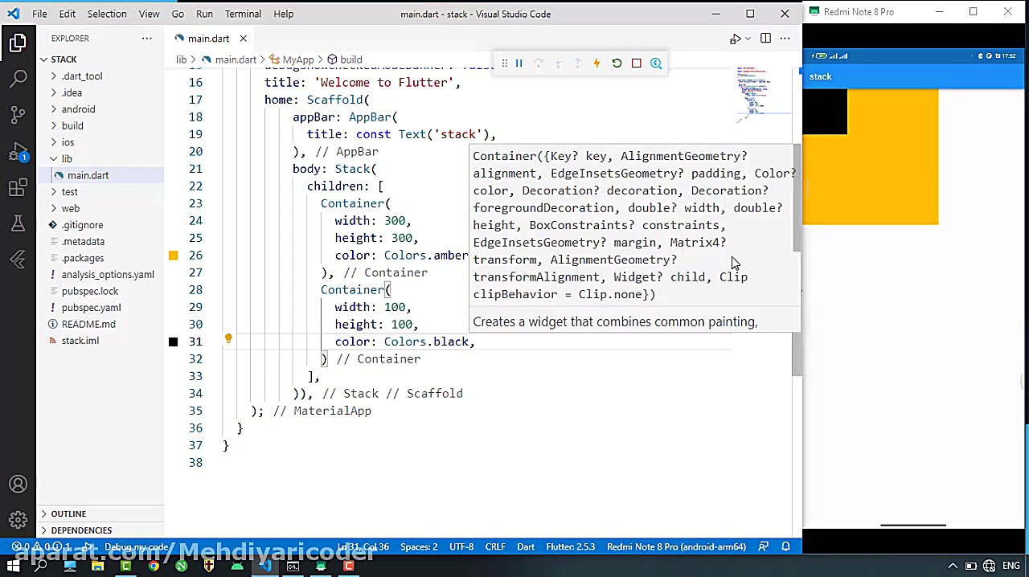Open editor More Actions menu

[785, 39]
